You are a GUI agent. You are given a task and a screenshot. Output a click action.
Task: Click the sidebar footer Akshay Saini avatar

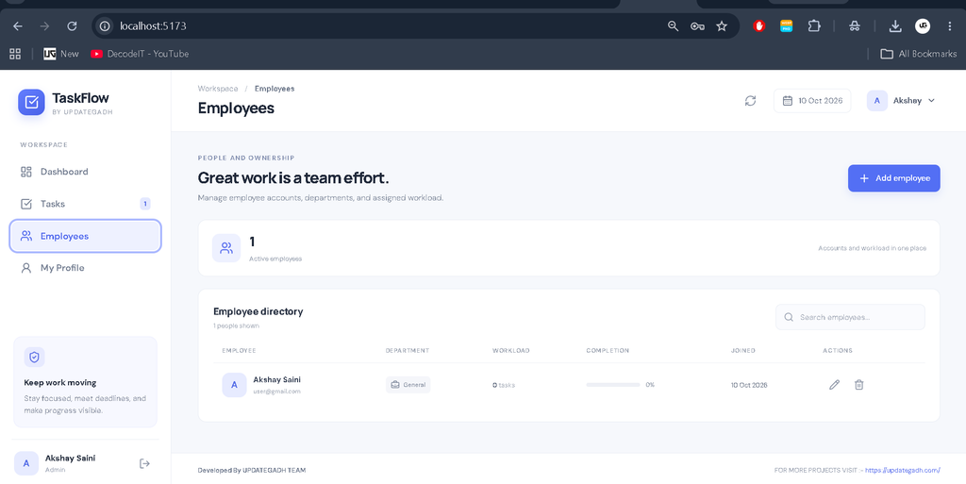(x=25, y=463)
